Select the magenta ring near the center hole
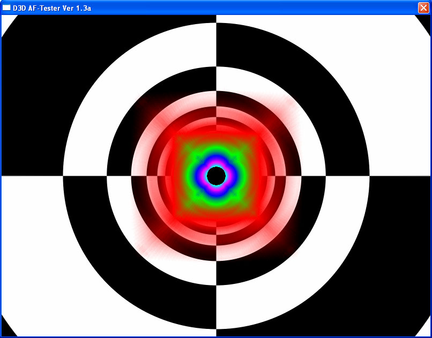Screen dimensions: 432x338 coord(217,164)
